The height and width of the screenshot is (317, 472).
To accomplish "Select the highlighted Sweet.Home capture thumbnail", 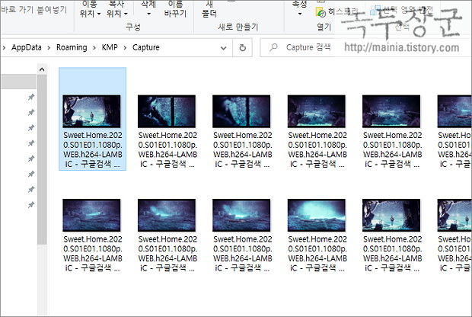I will 91,111.
